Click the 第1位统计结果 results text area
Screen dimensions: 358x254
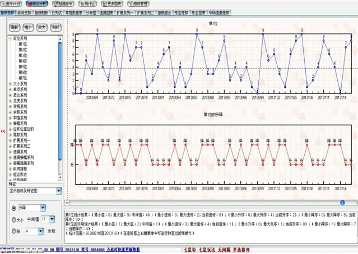pos(211,225)
